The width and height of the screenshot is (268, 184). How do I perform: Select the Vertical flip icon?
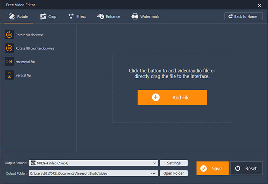point(9,75)
